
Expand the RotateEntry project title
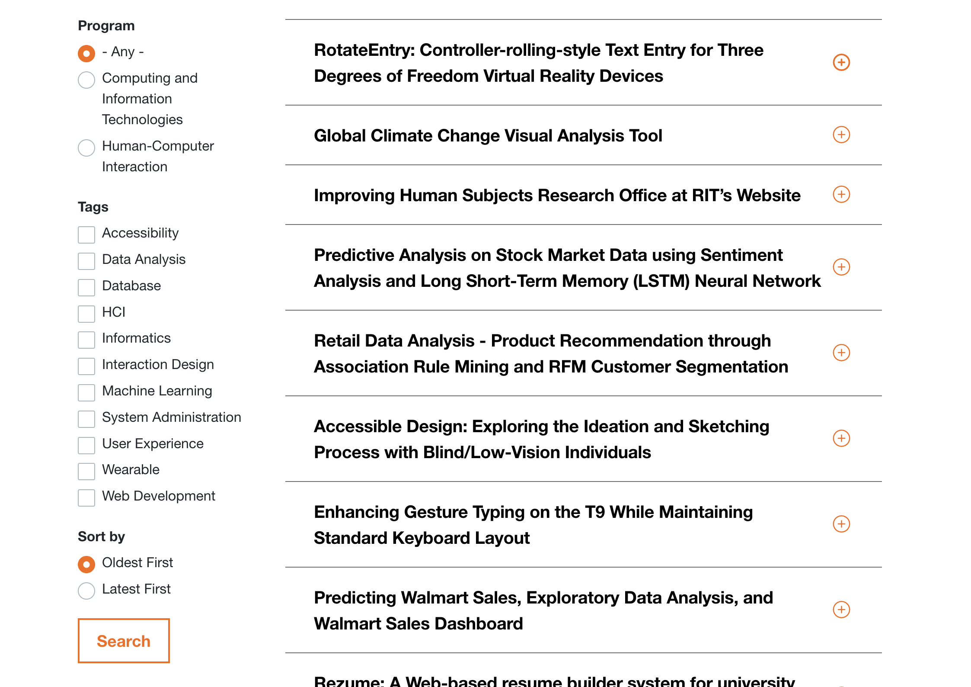tap(538, 63)
